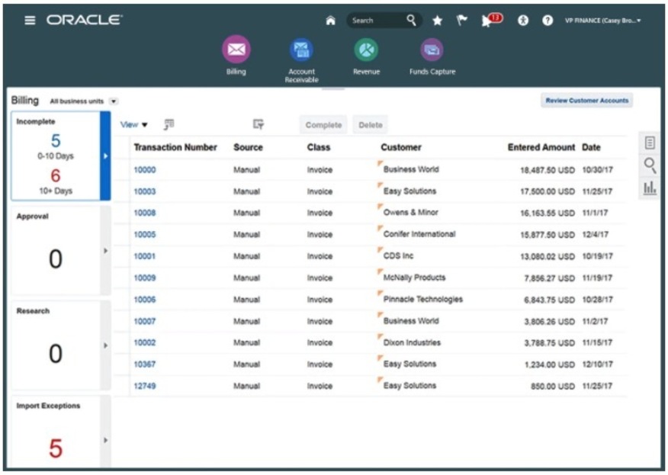
Task: Go to the Home icon
Action: tap(331, 21)
